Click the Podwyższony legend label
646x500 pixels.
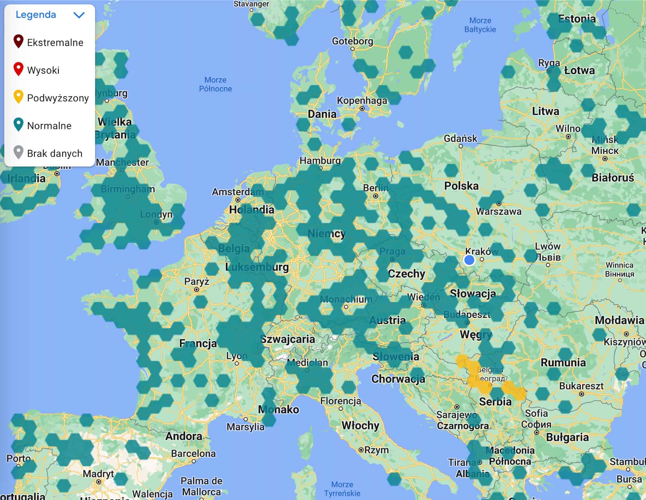[58, 98]
